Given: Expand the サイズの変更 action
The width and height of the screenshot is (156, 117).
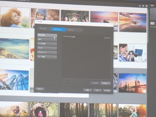Looking at the screenshot, I should click(x=47, y=44).
